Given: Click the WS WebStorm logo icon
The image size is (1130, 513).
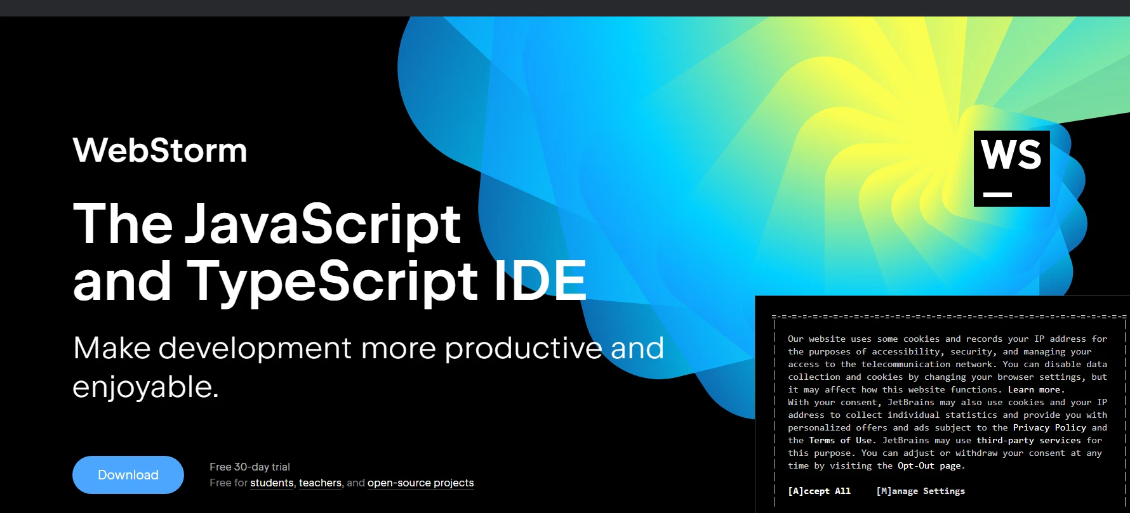Looking at the screenshot, I should point(1011,169).
